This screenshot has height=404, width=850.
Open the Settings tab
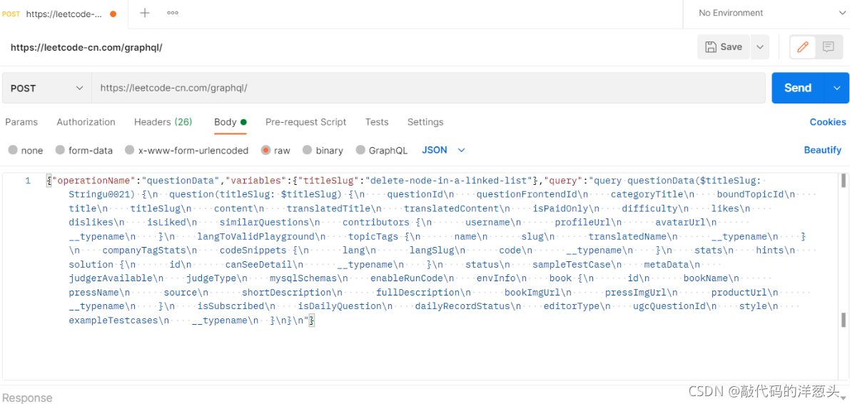425,122
